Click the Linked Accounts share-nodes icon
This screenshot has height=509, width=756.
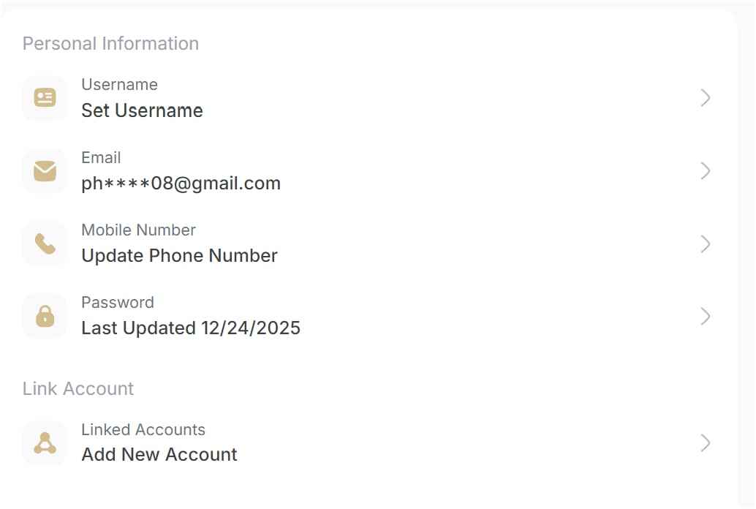(x=45, y=442)
